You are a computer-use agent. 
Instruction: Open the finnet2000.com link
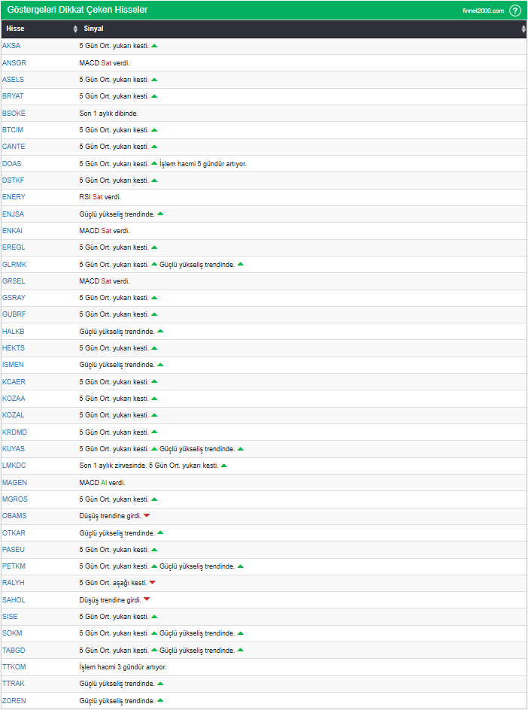coord(483,11)
